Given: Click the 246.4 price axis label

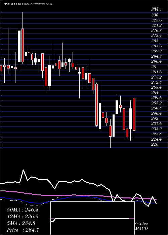Looking at the screenshot, I should [x=156, y=113].
